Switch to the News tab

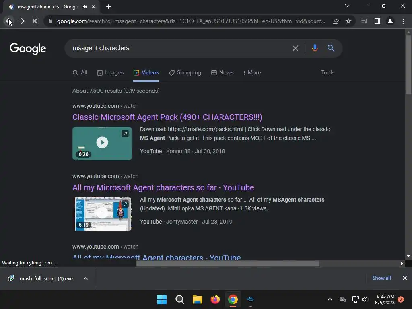pos(222,73)
